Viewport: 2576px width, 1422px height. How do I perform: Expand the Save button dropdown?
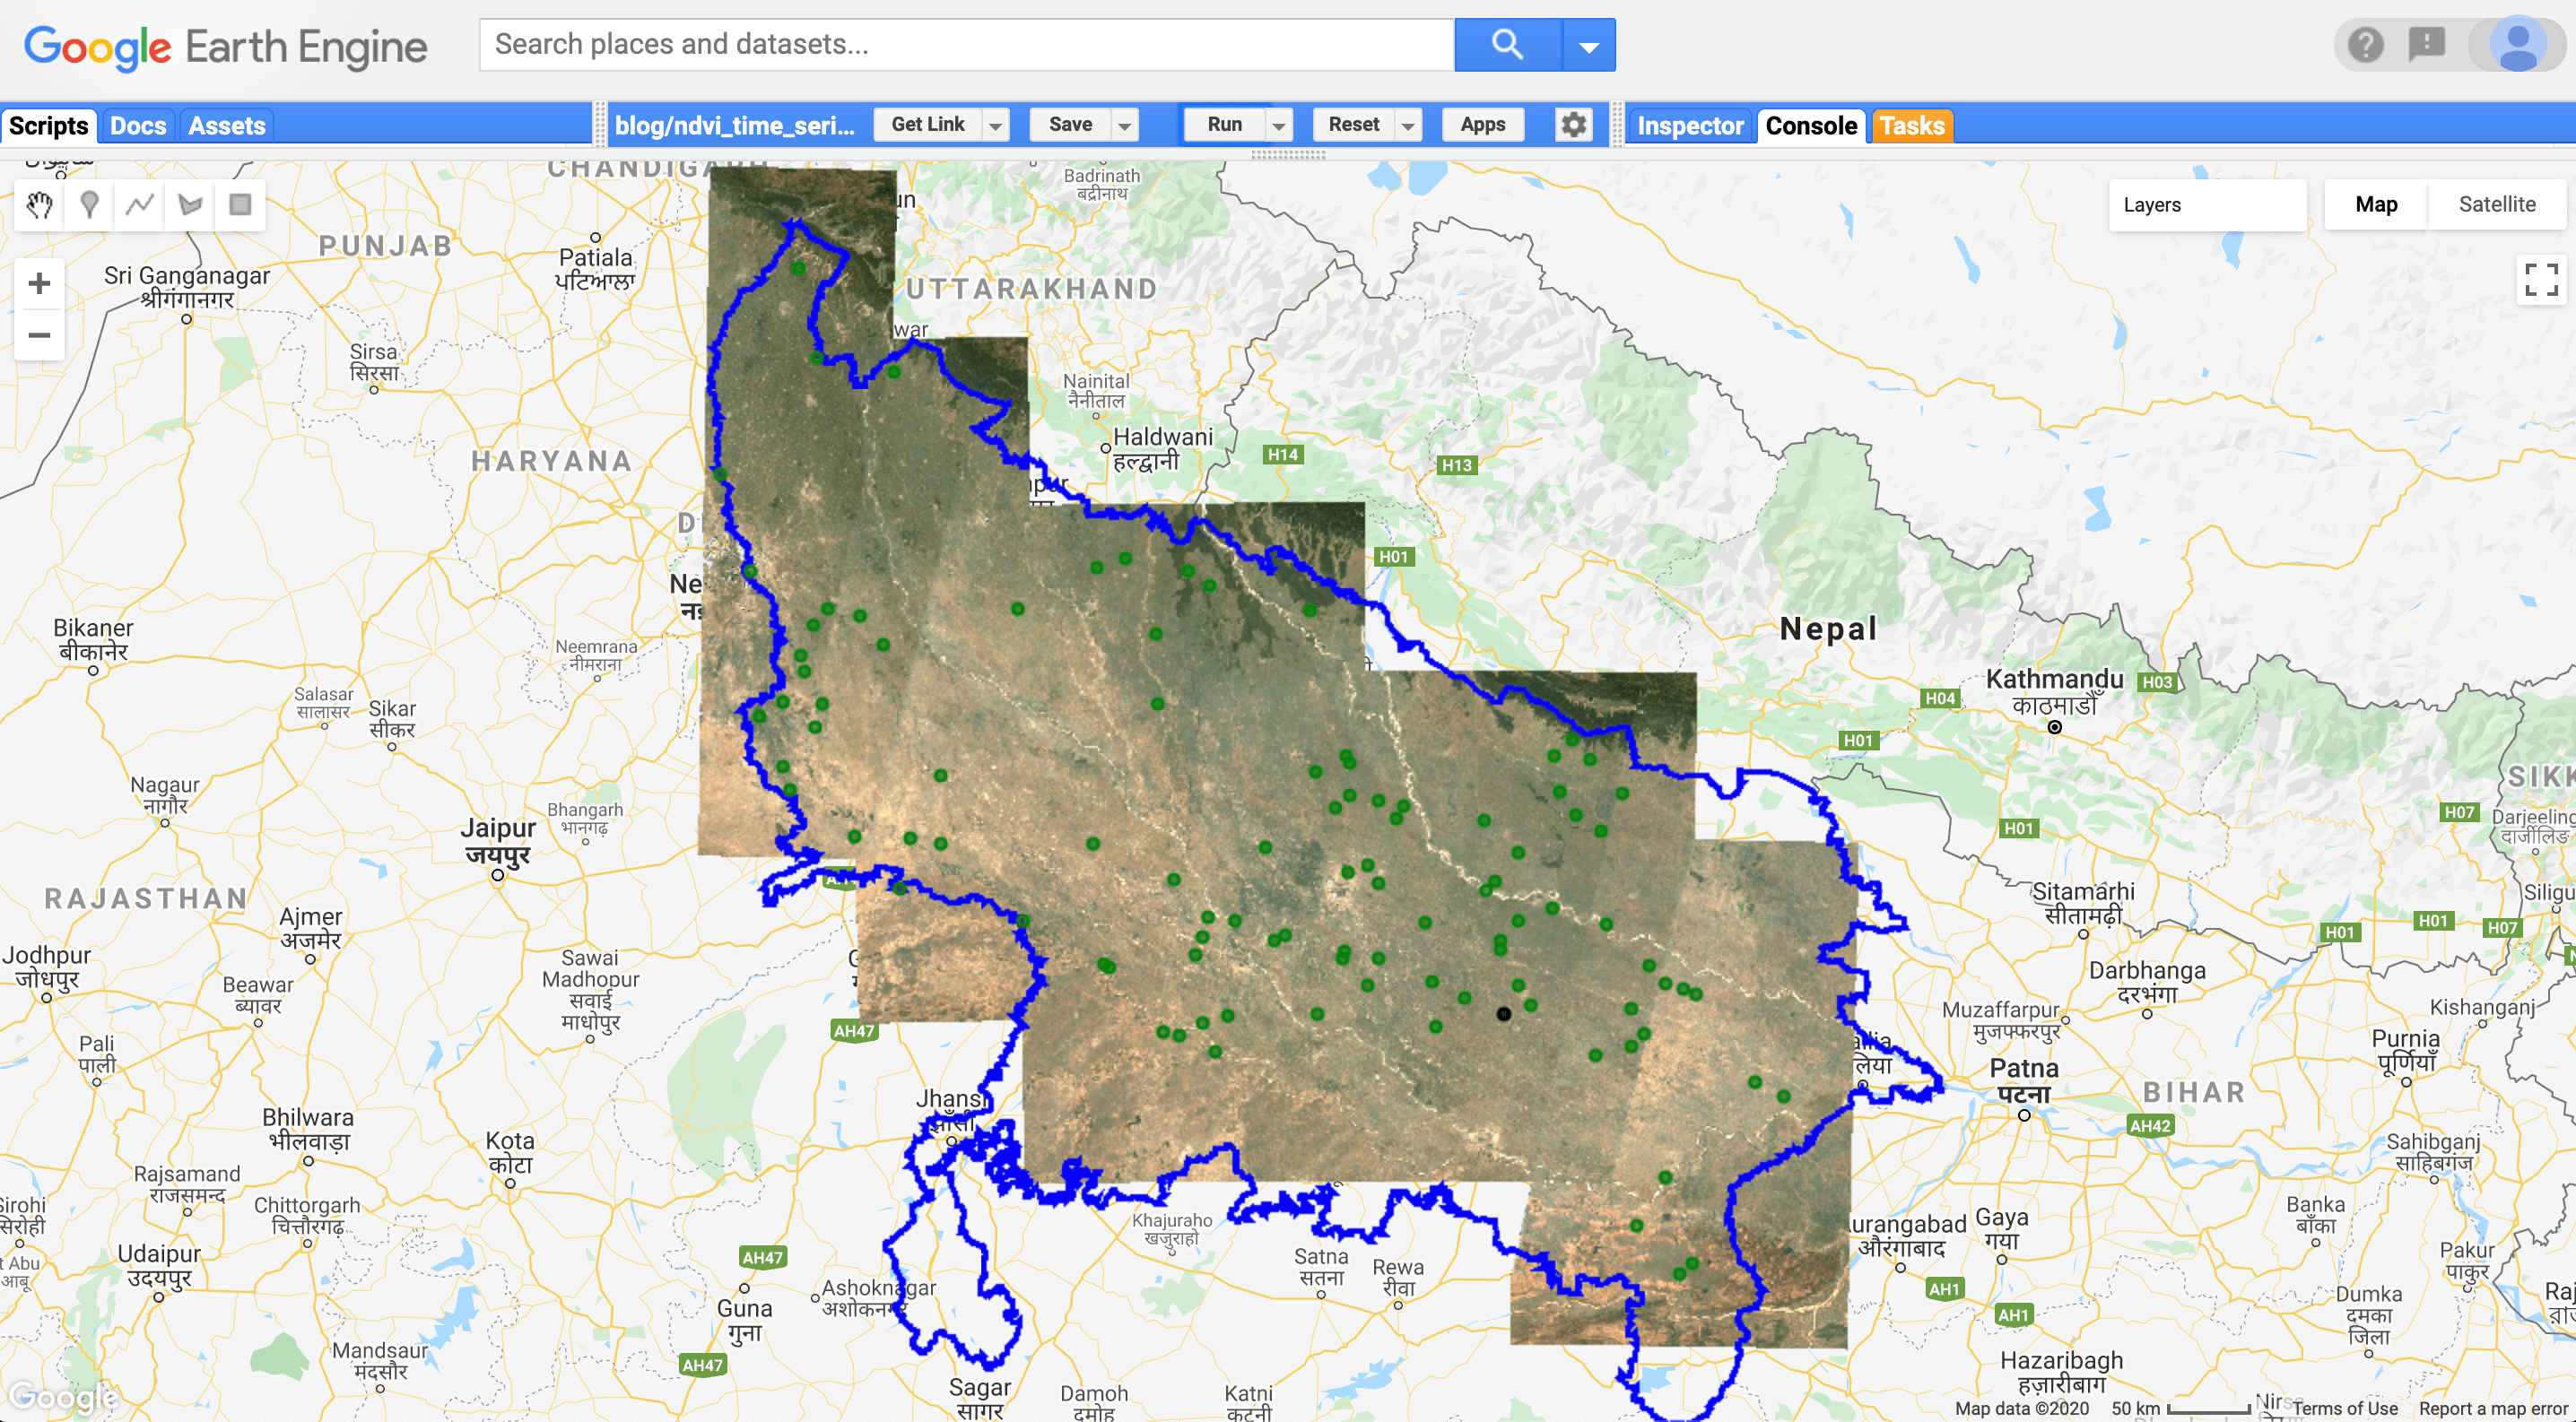click(x=1125, y=124)
